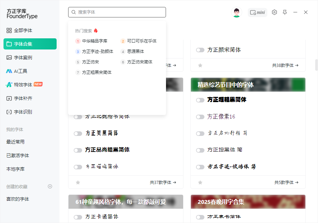The width and height of the screenshot is (318, 223).
Task: Toggle 方正启功行楷 简 activation
Action: pyautogui.click(x=200, y=134)
